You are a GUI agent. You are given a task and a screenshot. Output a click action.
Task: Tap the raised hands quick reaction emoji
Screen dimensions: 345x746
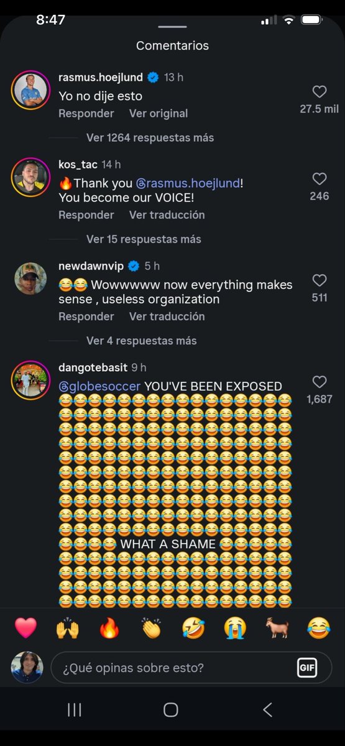(x=68, y=629)
